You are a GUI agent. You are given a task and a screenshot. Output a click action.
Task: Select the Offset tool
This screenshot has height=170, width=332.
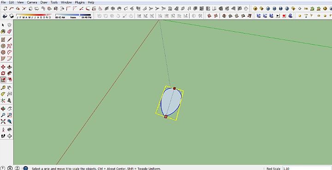9,80
